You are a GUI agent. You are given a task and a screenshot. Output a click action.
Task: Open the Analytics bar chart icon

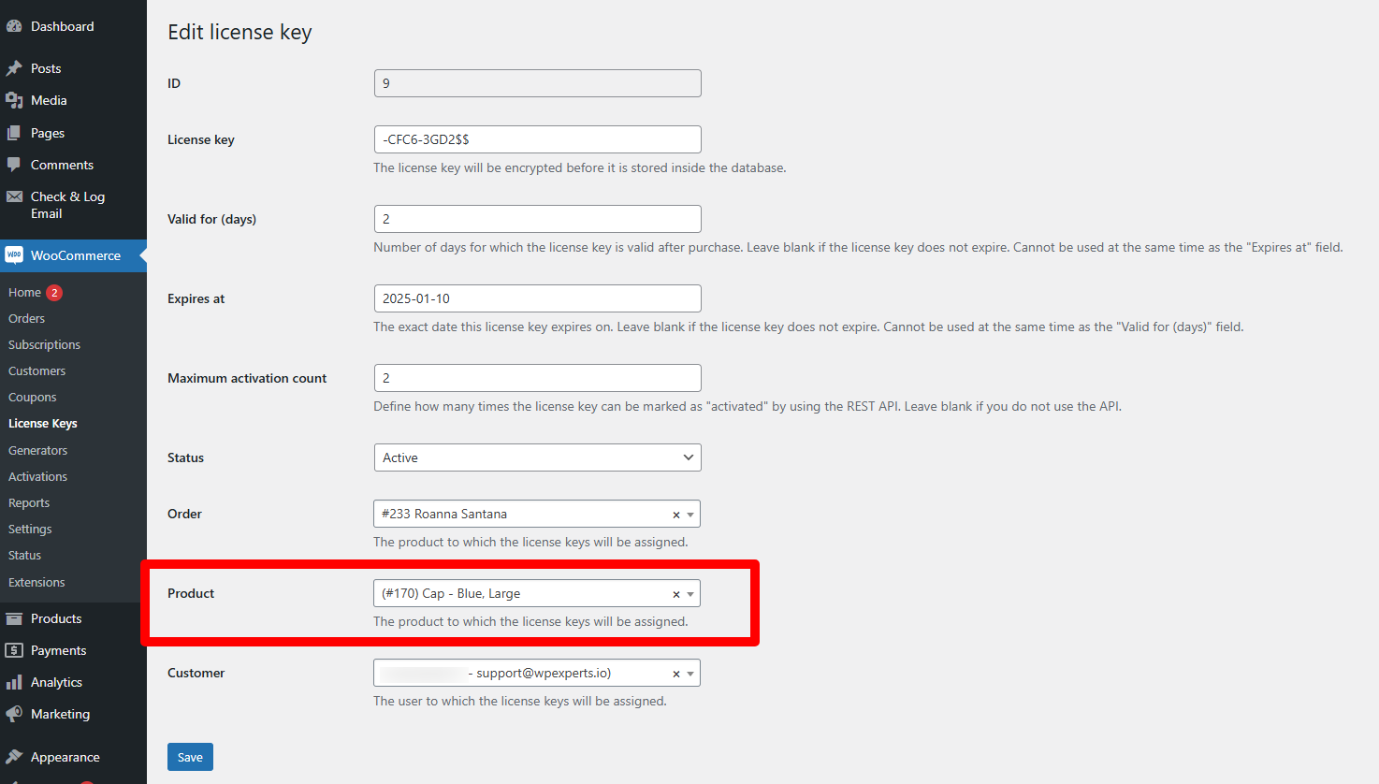point(14,682)
